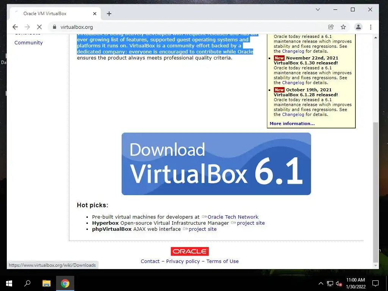This screenshot has height=291, width=388.
Task: Open the Chrome profile menu
Action: tap(358, 27)
